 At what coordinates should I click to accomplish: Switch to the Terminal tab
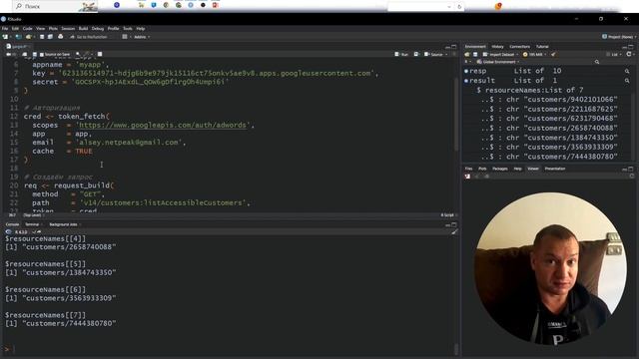tap(32, 224)
